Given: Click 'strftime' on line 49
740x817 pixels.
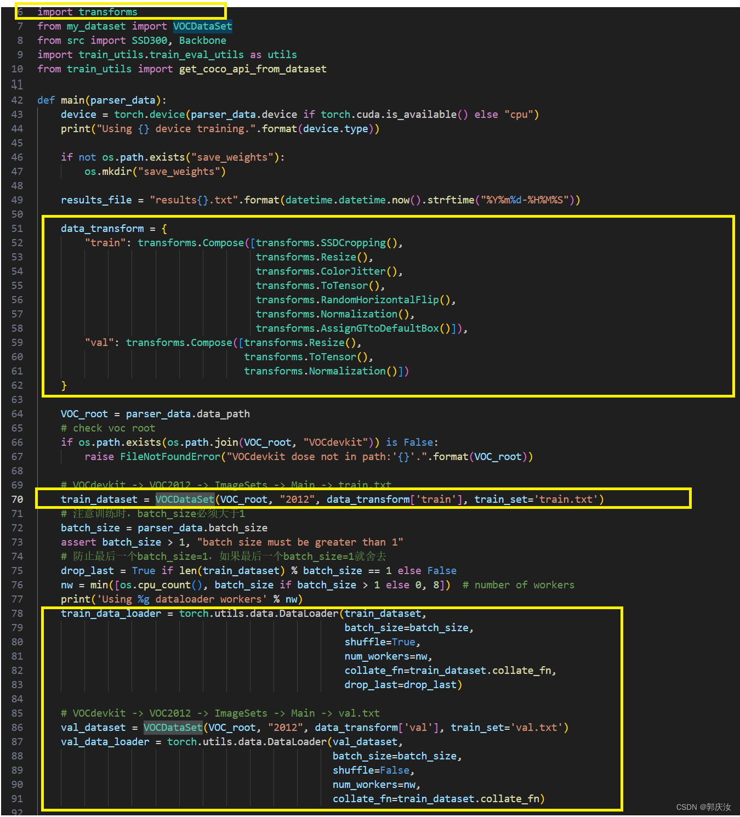Looking at the screenshot, I should click(451, 200).
